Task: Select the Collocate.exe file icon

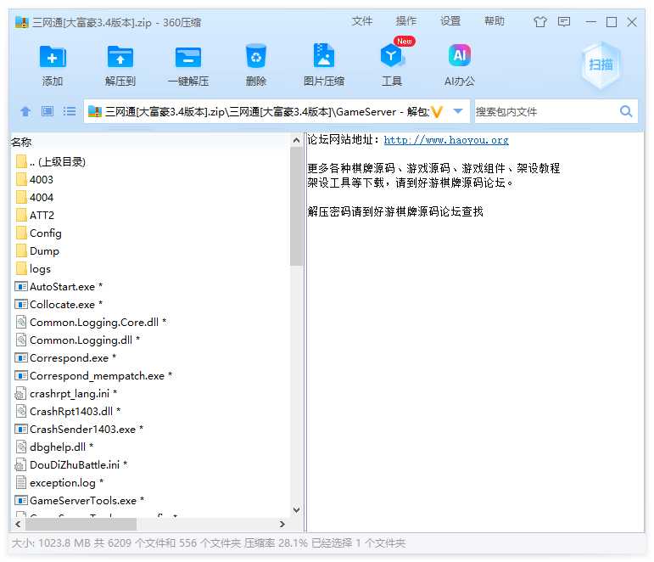Action: tap(21, 305)
